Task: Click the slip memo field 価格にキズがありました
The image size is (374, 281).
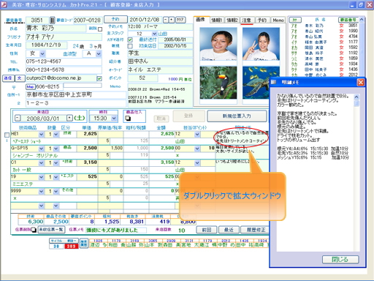Action: click(x=116, y=230)
